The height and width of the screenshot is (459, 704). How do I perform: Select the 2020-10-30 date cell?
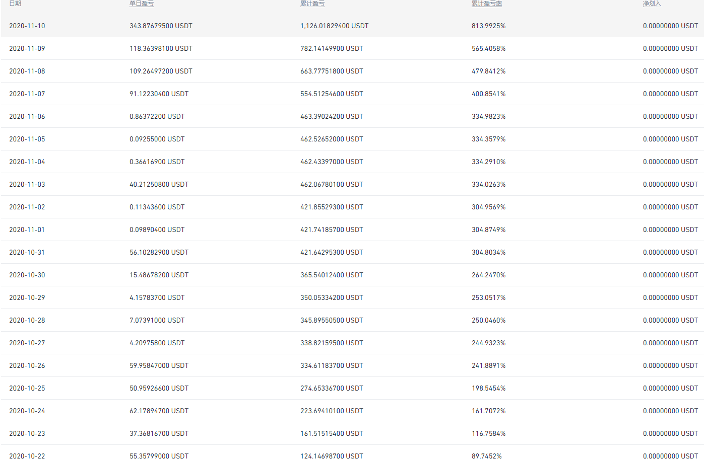(x=27, y=275)
